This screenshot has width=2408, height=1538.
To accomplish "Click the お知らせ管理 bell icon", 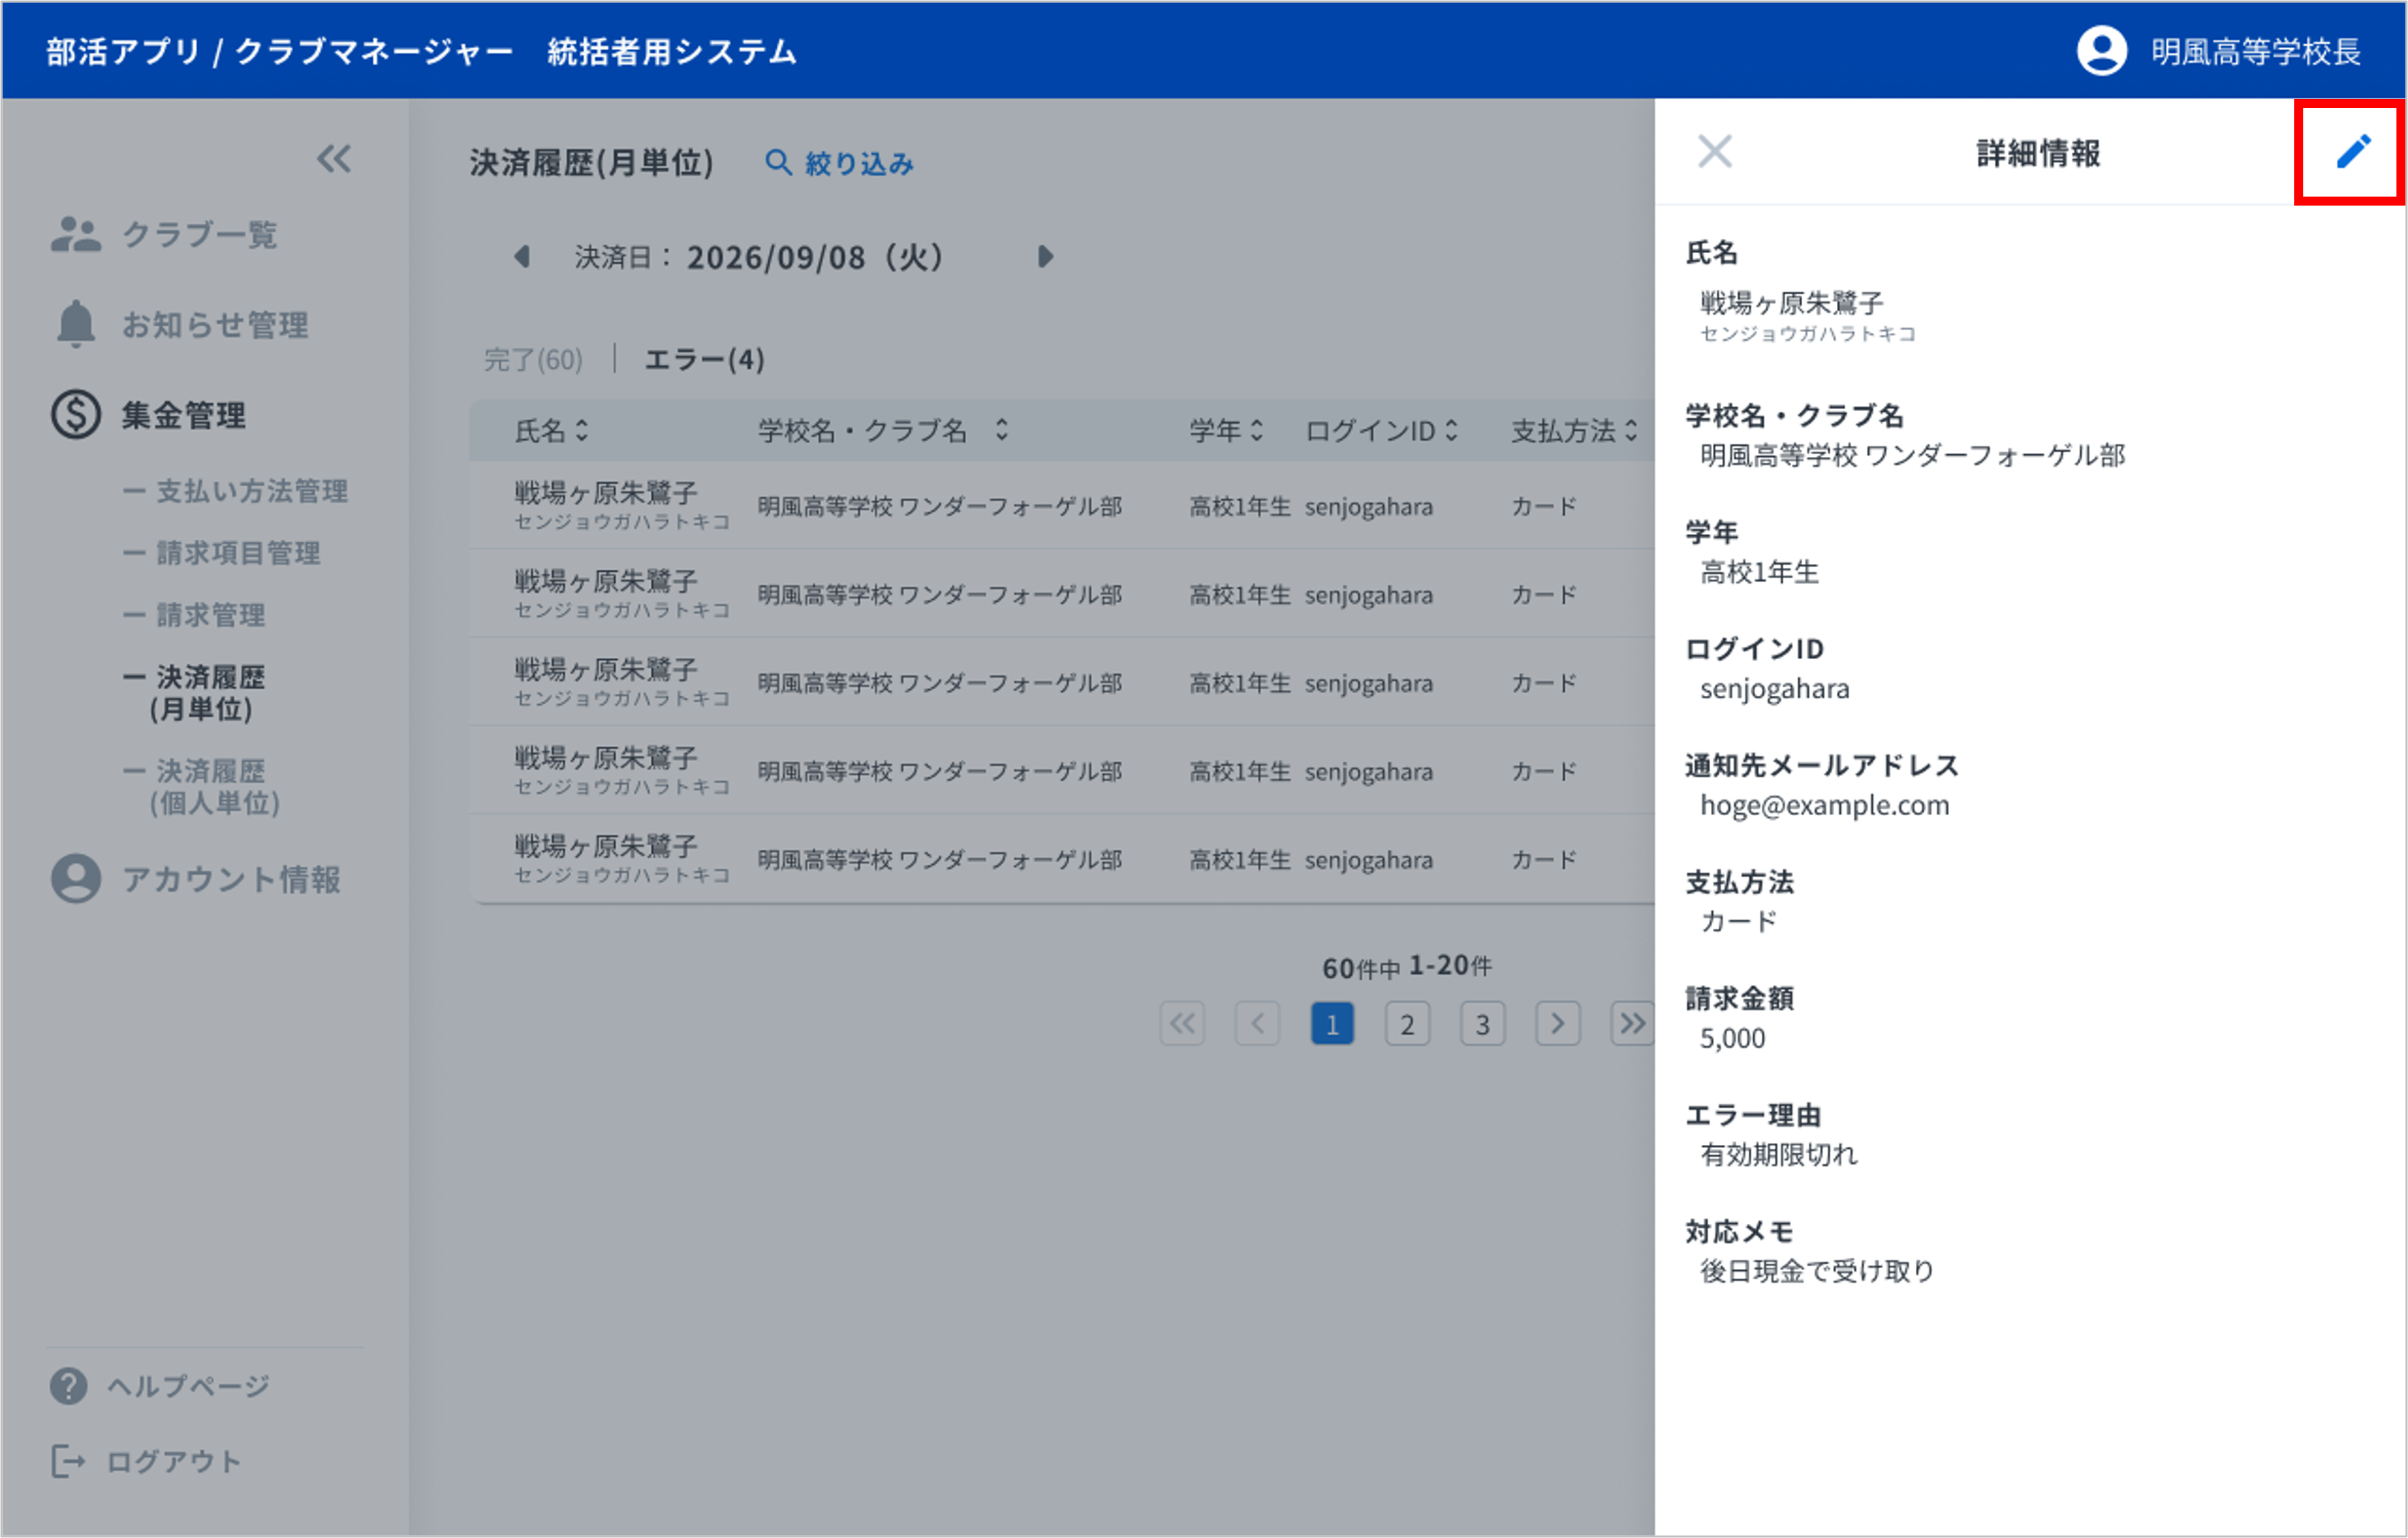I will pyautogui.click(x=76, y=323).
